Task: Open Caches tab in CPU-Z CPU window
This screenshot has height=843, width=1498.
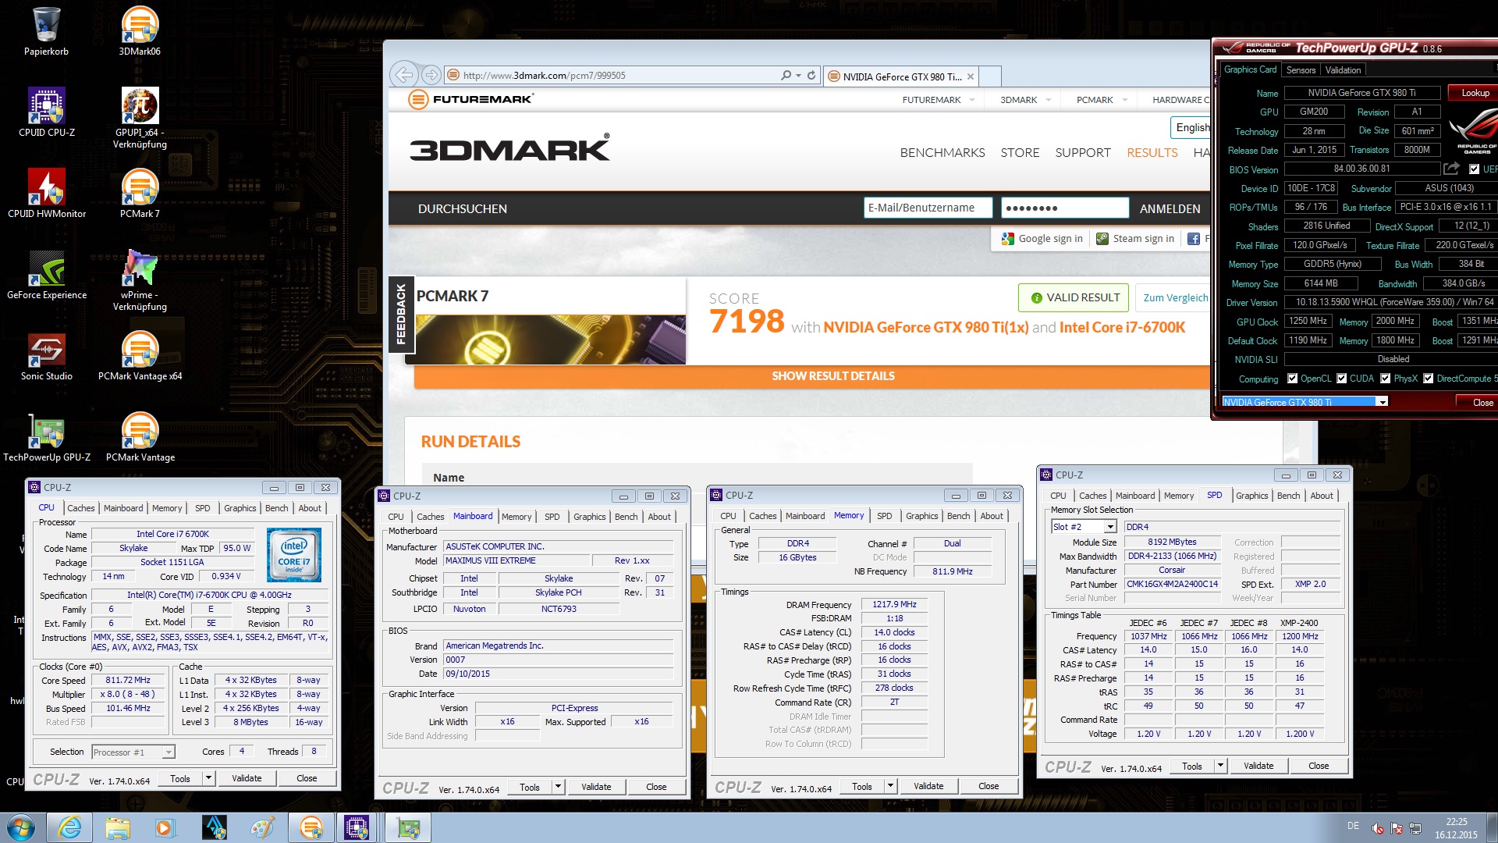Action: click(x=80, y=508)
